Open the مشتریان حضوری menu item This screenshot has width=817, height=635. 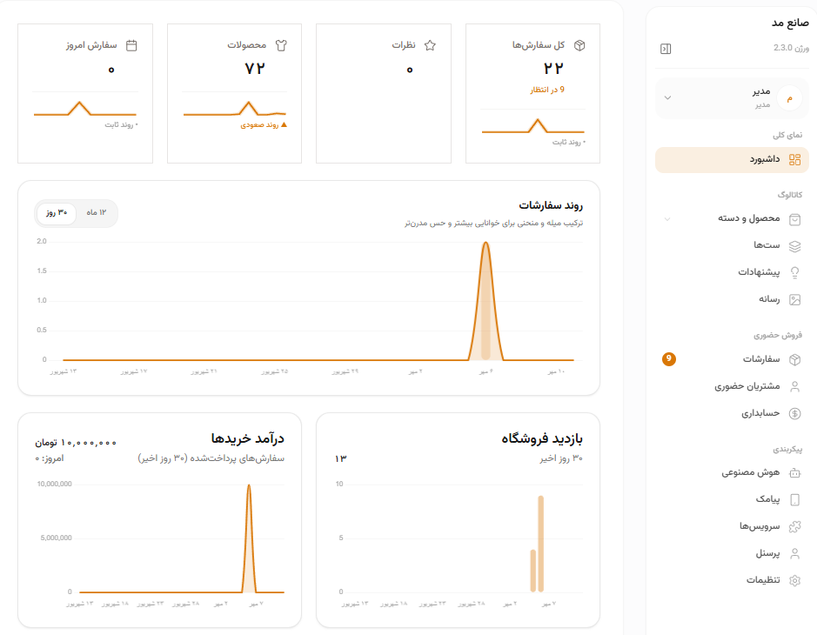[732, 386]
